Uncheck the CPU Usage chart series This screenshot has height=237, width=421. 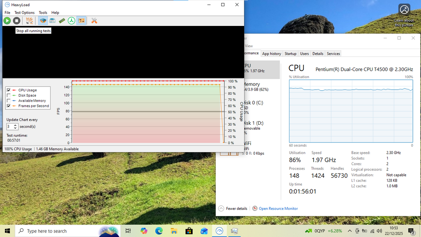click(x=9, y=90)
